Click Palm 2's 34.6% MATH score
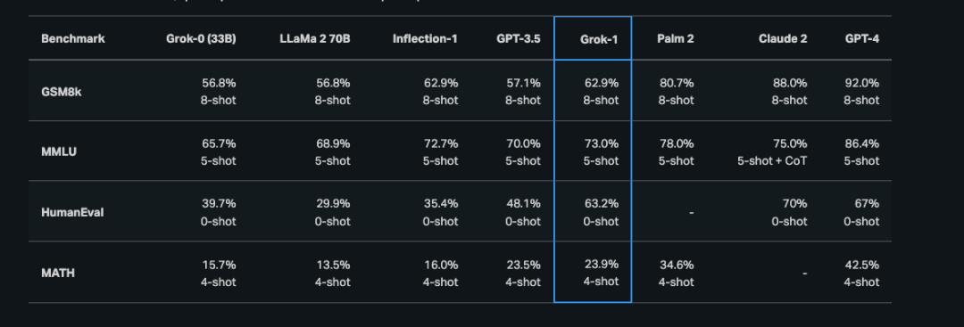 (x=677, y=265)
